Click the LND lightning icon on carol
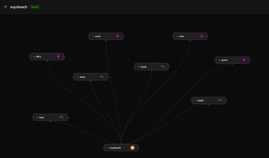Screen dimensions: 269x158 point(117,36)
